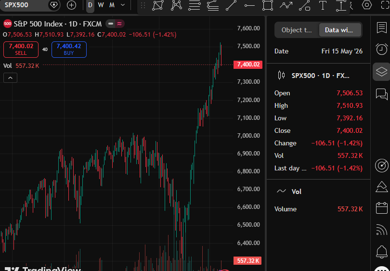Click the High value 7,510.93 in Data window
The height and width of the screenshot is (271, 390).
pyautogui.click(x=350, y=106)
